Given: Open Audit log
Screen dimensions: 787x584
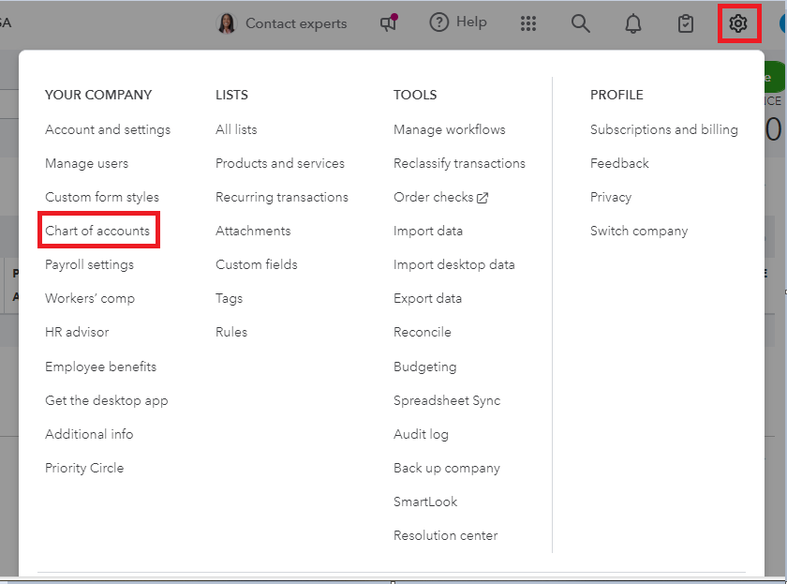Looking at the screenshot, I should 421,434.
